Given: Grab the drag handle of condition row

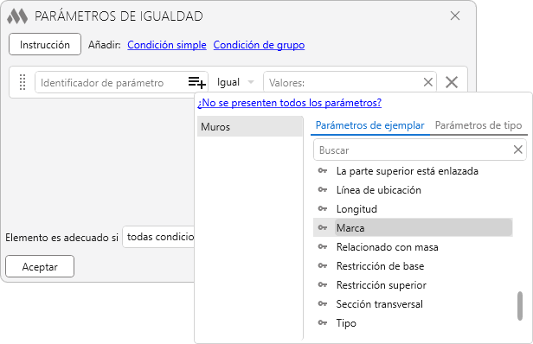Looking at the screenshot, I should point(22,82).
